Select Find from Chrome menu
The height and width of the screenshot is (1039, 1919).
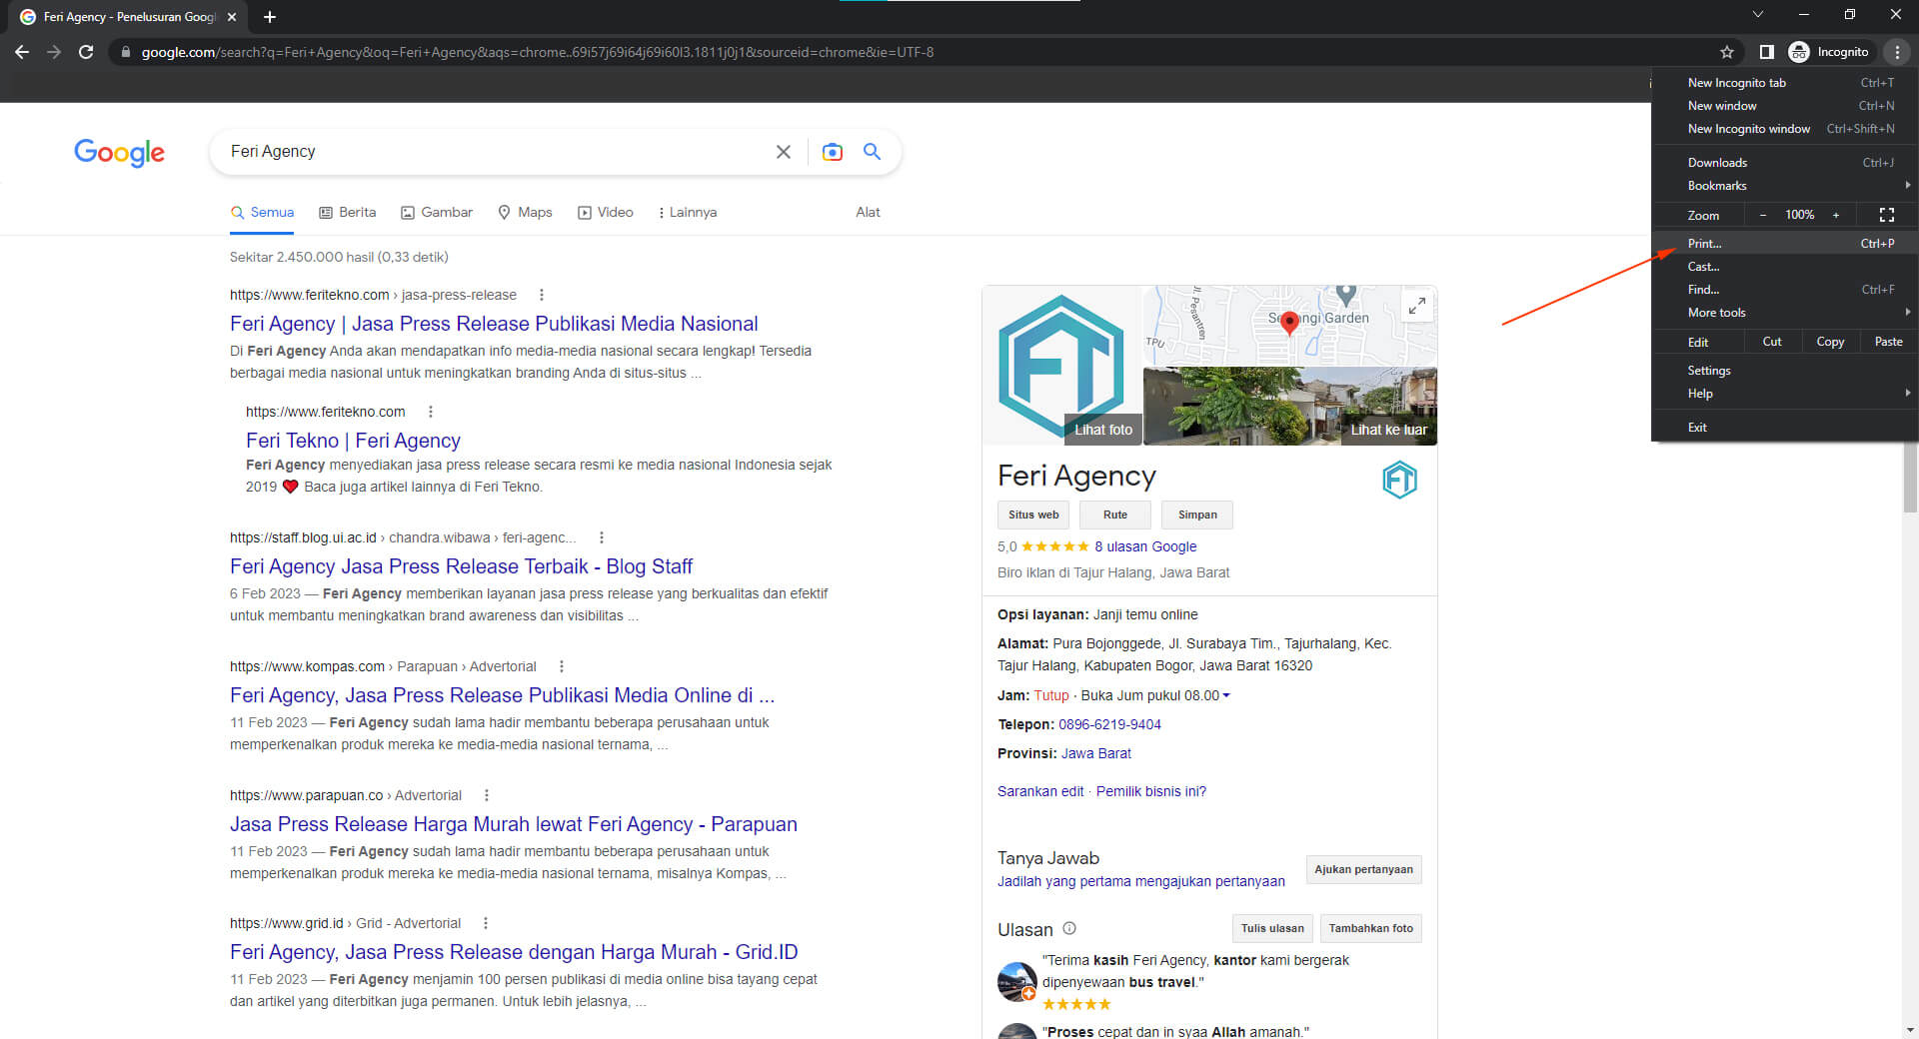1785,289
